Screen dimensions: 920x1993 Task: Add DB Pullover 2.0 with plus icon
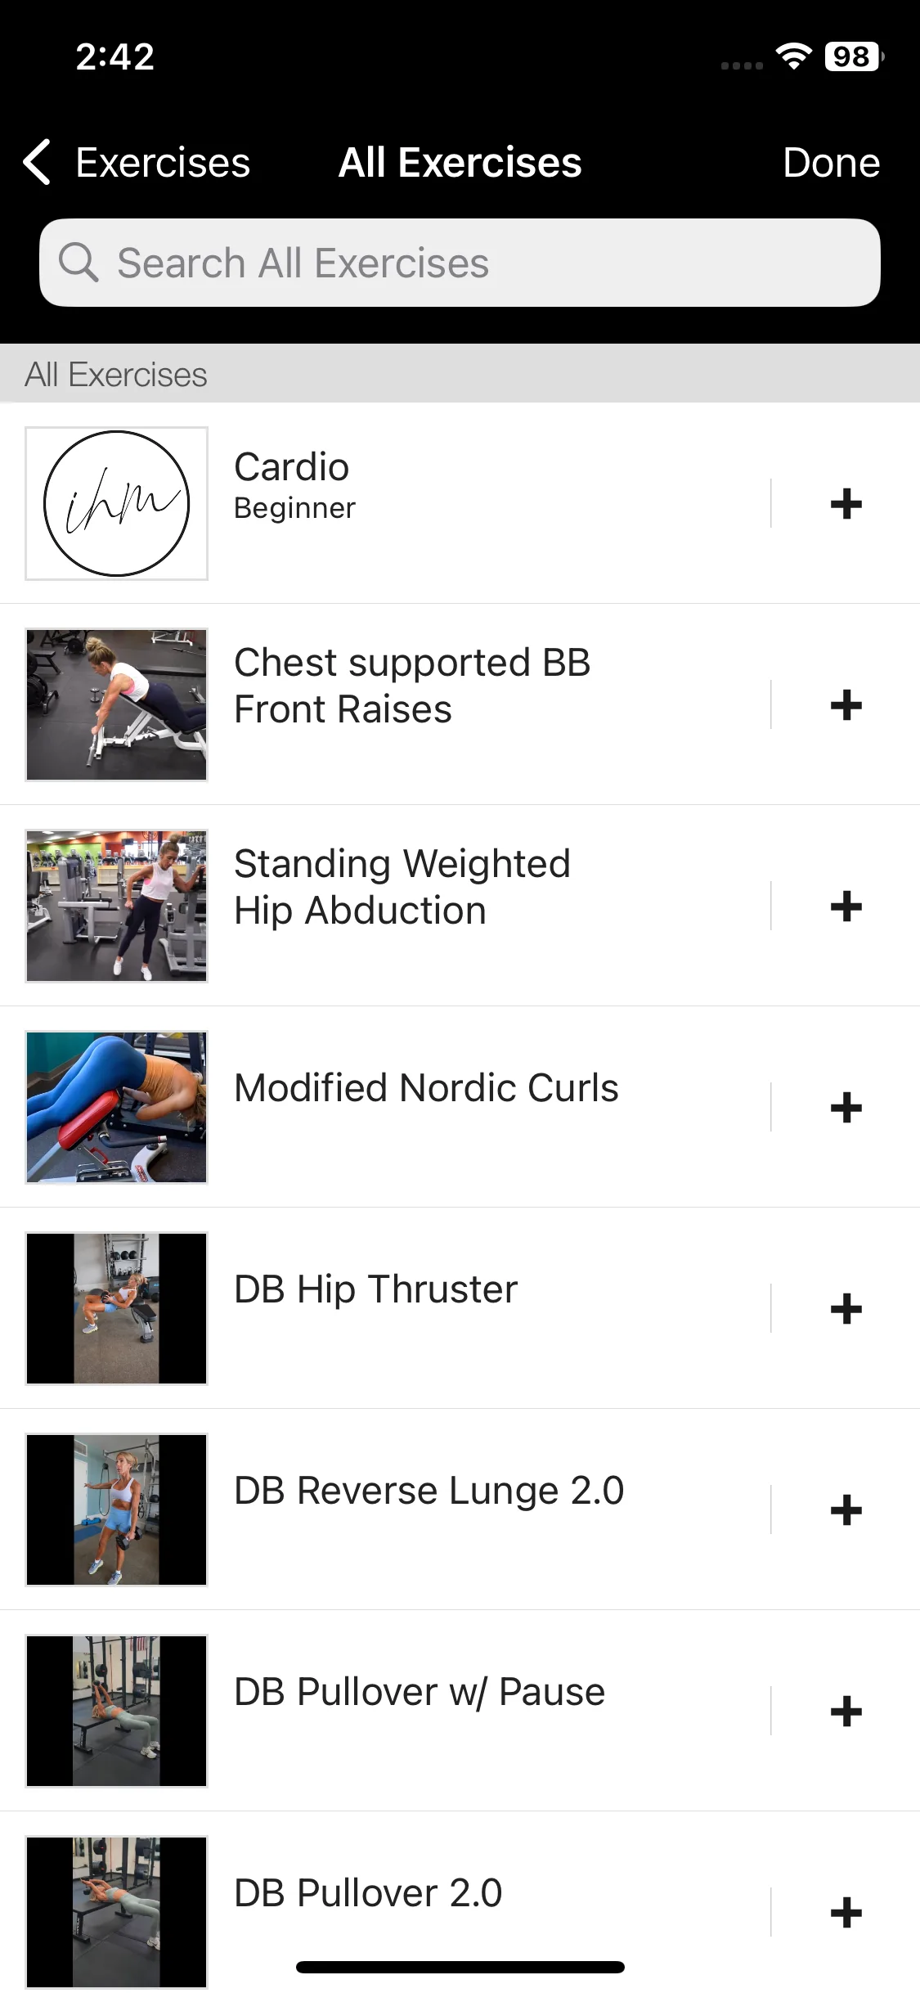pos(846,1912)
